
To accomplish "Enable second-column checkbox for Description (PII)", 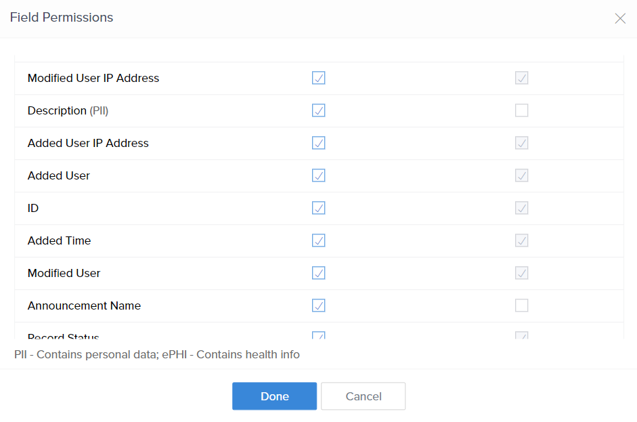I will (521, 110).
